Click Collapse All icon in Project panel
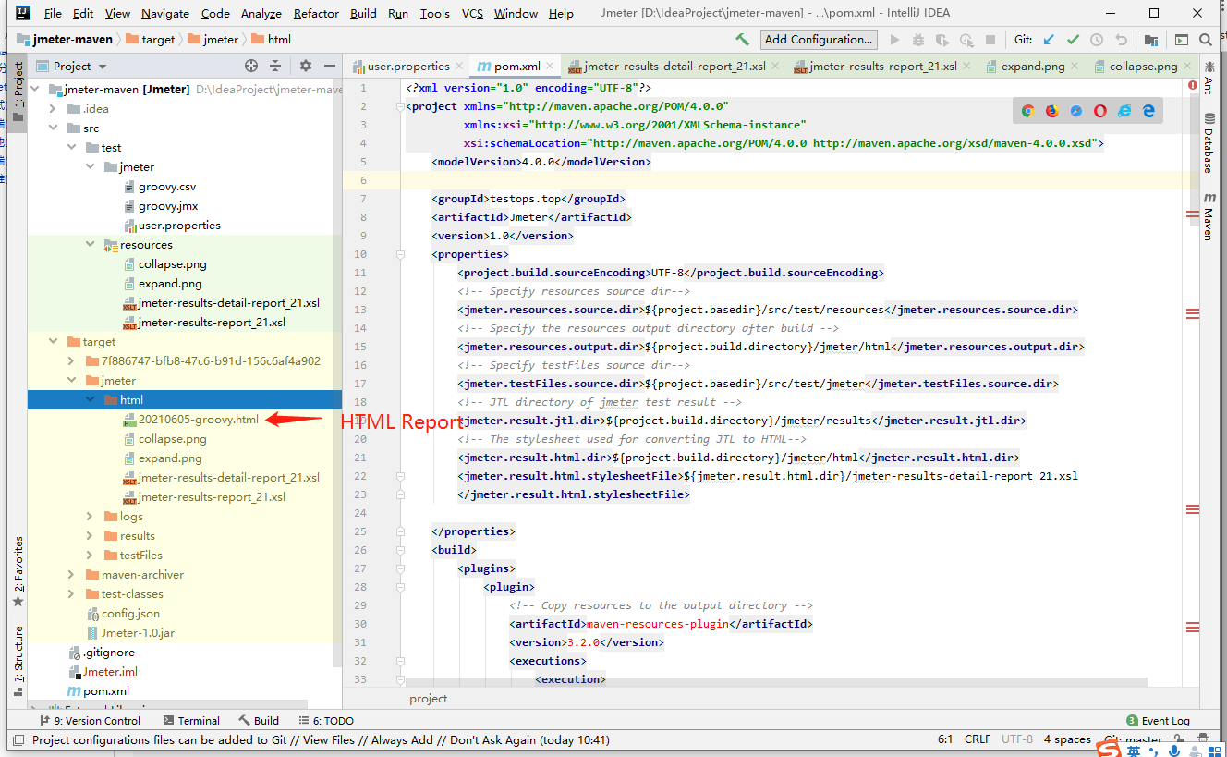 pyautogui.click(x=275, y=66)
